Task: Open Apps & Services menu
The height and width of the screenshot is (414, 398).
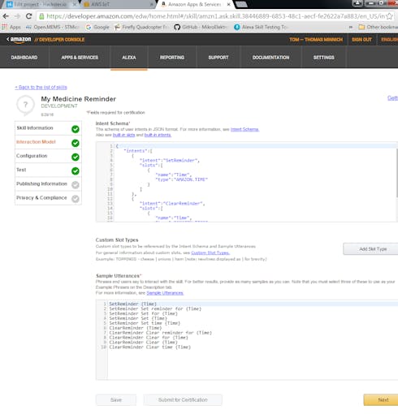Action: (x=80, y=58)
